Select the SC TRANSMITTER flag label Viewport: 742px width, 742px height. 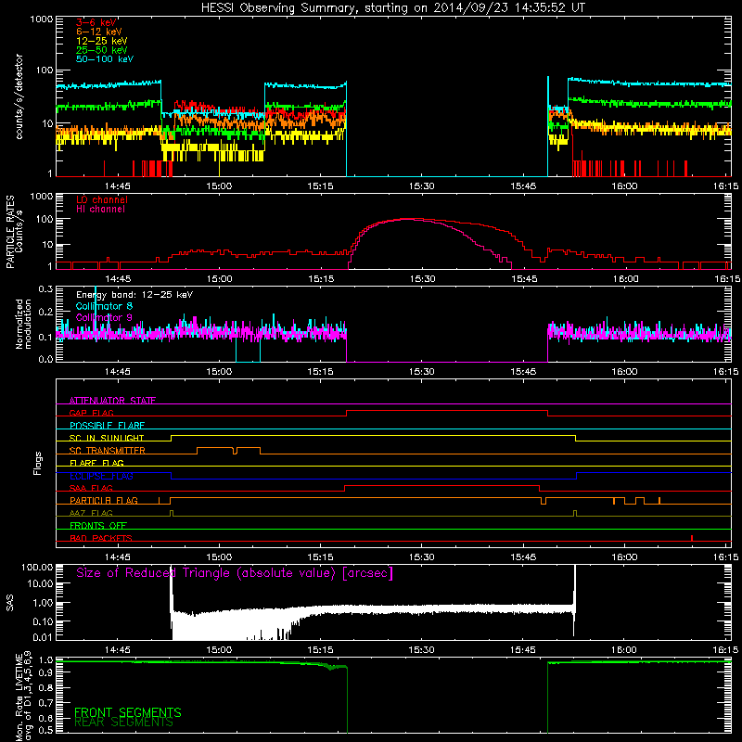[108, 451]
